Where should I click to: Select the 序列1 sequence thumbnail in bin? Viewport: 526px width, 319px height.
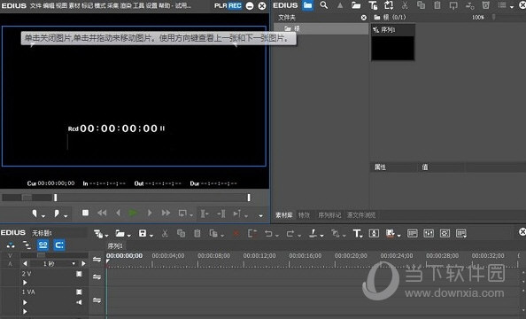(x=393, y=43)
